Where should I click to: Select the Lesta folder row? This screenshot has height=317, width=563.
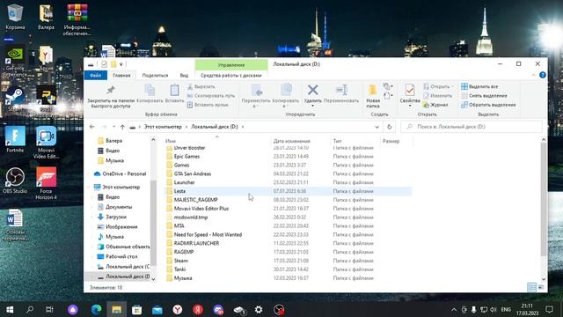pyautogui.click(x=289, y=191)
